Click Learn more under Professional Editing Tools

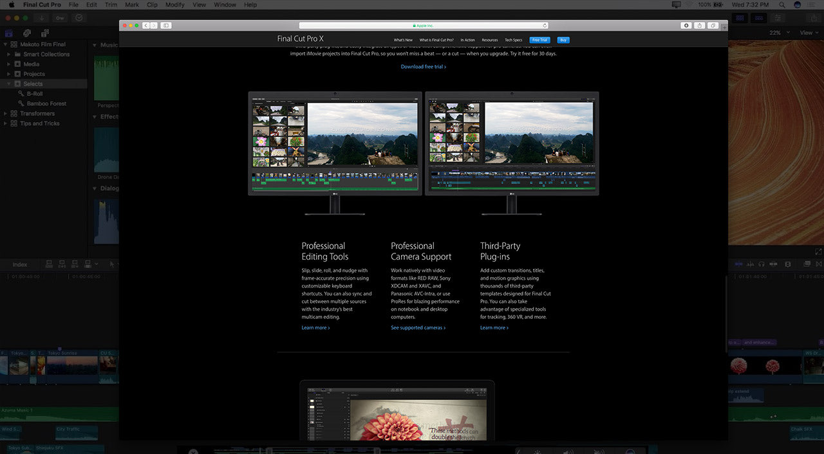point(315,328)
